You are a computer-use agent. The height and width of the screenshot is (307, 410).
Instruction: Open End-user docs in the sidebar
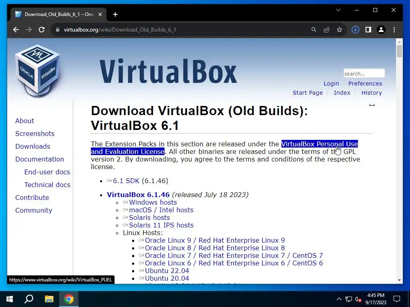[47, 172]
